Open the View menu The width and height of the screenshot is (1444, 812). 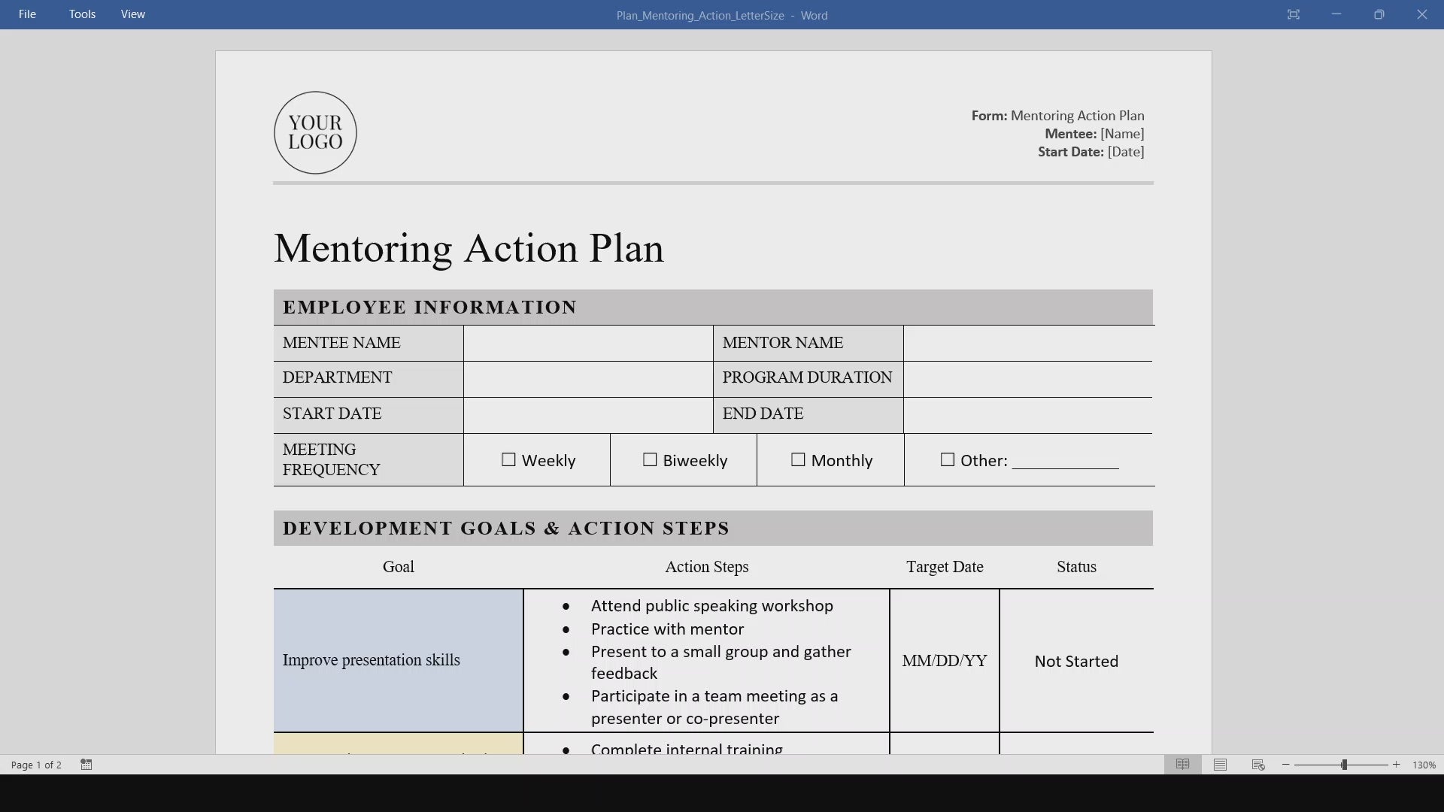coord(133,14)
